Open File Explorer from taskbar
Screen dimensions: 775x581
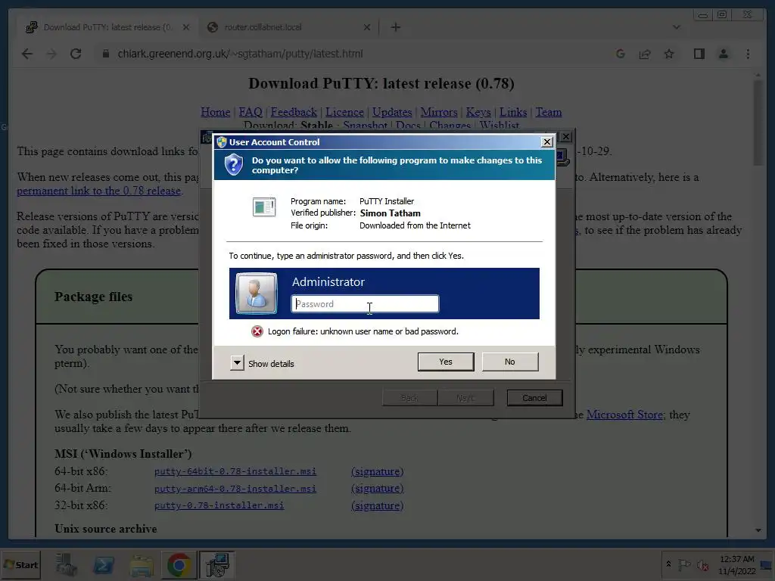point(142,564)
